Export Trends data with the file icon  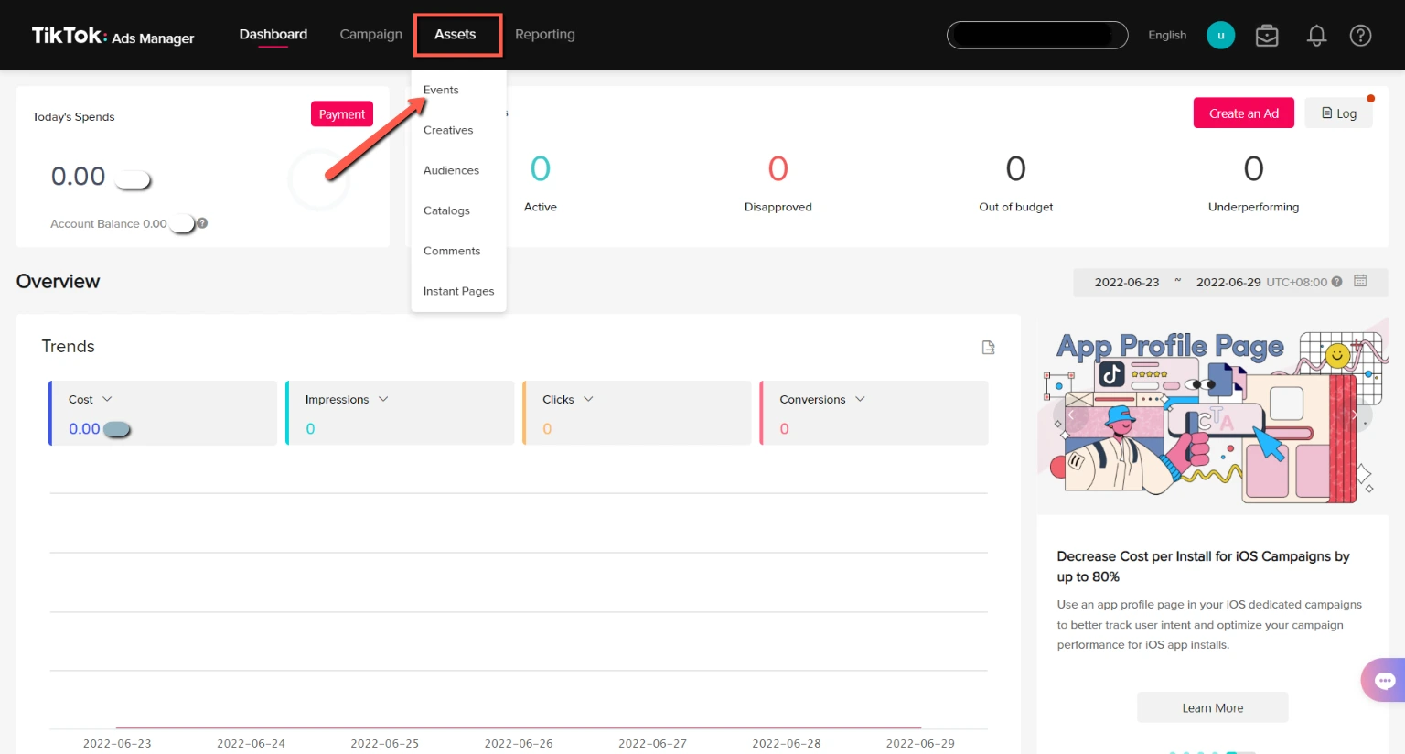988,348
